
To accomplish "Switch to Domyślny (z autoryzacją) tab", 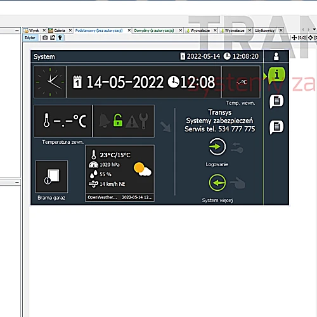I will point(154,30).
